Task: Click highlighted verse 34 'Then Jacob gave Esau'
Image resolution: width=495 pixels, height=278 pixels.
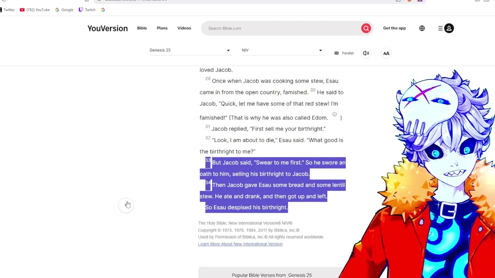Action: pyautogui.click(x=242, y=185)
